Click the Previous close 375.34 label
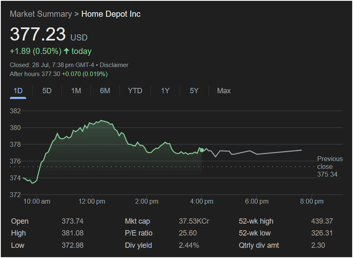This screenshot has width=353, height=258. click(x=330, y=166)
